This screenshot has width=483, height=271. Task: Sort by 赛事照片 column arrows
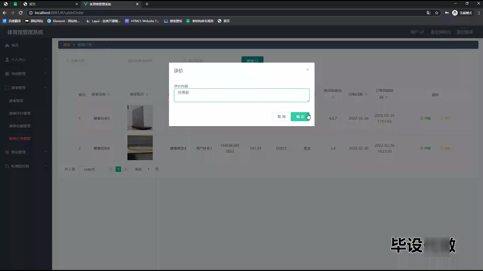147,94
